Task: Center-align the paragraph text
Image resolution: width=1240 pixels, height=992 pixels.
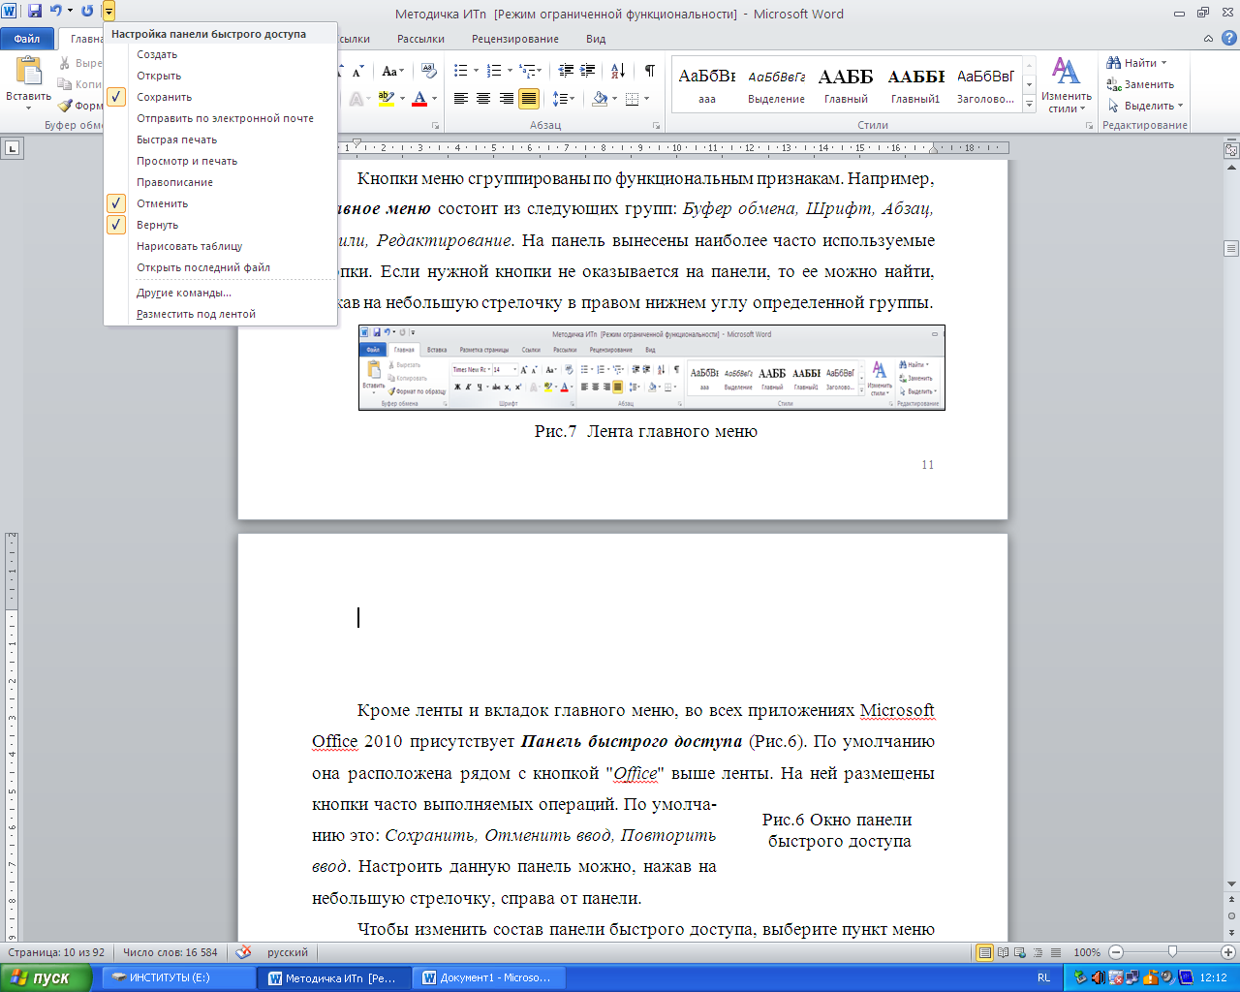Action: (483, 99)
